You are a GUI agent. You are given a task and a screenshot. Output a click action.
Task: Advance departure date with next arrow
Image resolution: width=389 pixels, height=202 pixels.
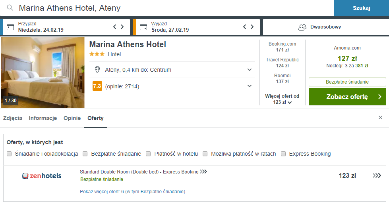coord(252,27)
